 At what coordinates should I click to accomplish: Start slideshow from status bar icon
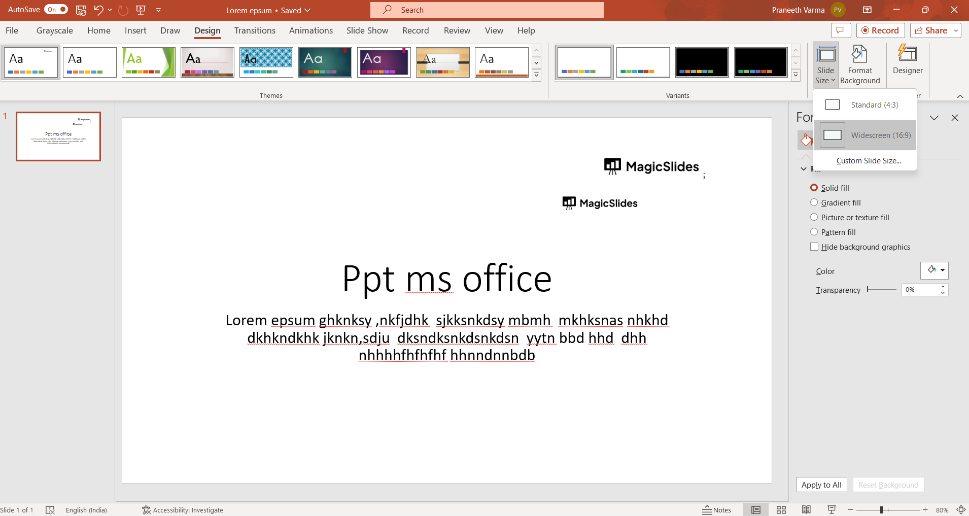point(832,510)
